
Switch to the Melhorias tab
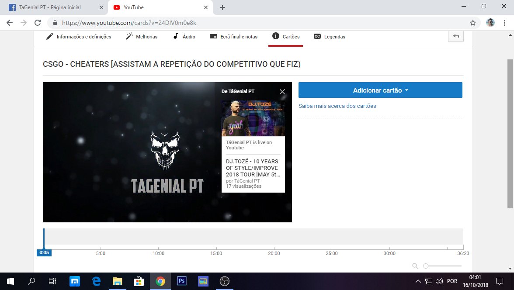coord(142,37)
